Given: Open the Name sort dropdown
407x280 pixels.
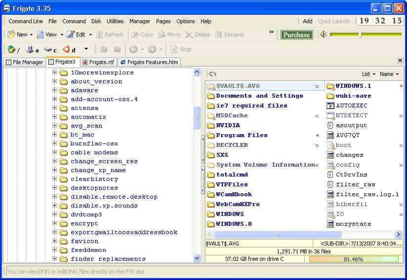Looking at the screenshot, I should [x=389, y=74].
